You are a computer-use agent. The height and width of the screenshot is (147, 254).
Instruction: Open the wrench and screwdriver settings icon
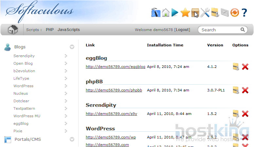[x=205, y=13]
